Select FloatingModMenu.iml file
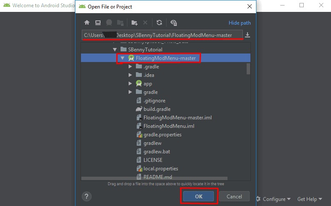This screenshot has width=331, height=206. tap(165, 126)
